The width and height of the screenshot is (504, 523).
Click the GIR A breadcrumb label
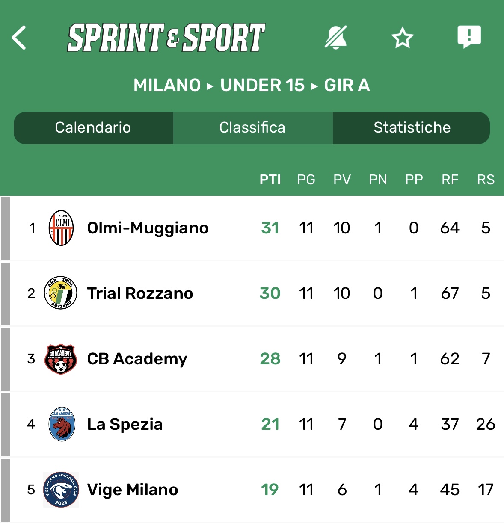tap(347, 85)
